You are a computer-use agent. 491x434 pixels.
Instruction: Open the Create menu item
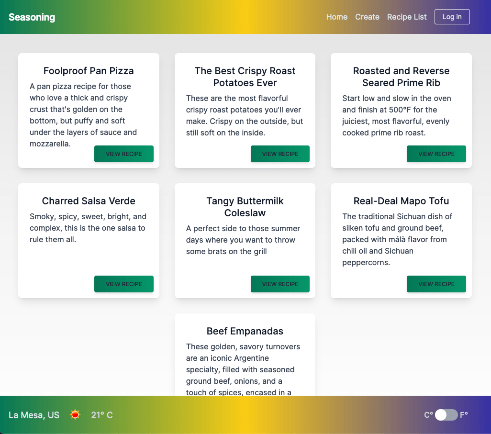pyautogui.click(x=367, y=17)
